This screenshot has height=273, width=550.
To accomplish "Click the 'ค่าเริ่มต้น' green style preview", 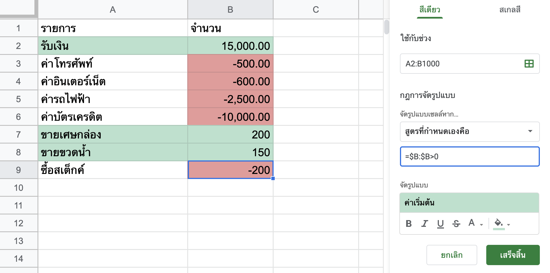I will [x=469, y=203].
